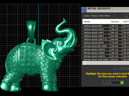Screen dimensions: 129x96
Task: Select the Yellow Gold:18KY row
Action: click(x=106, y=36)
